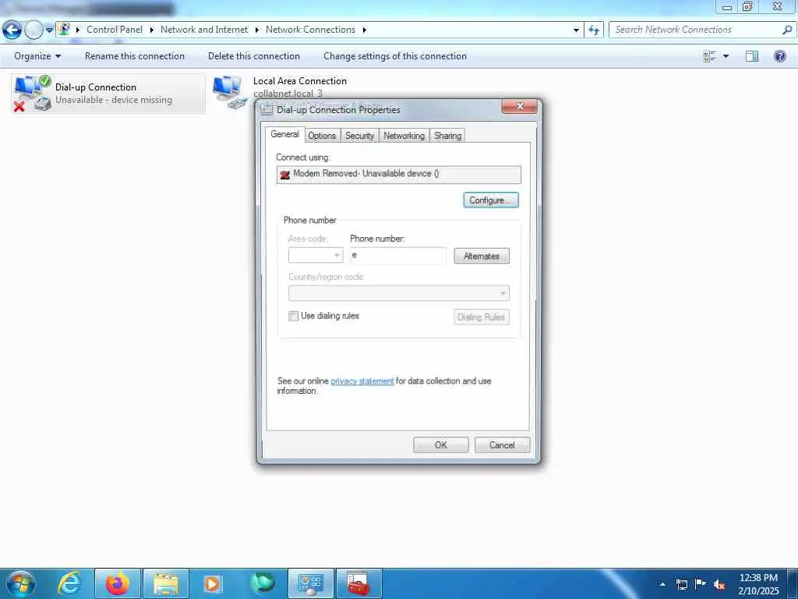798x599 pixels.
Task: Click the Control Panel taskbar window icon
Action: tap(311, 583)
